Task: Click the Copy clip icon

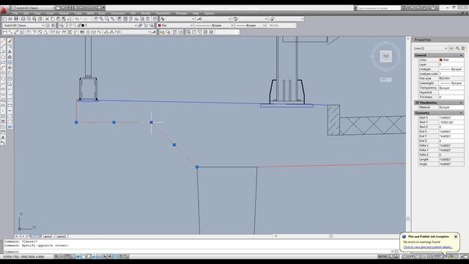Action: click(x=53, y=19)
